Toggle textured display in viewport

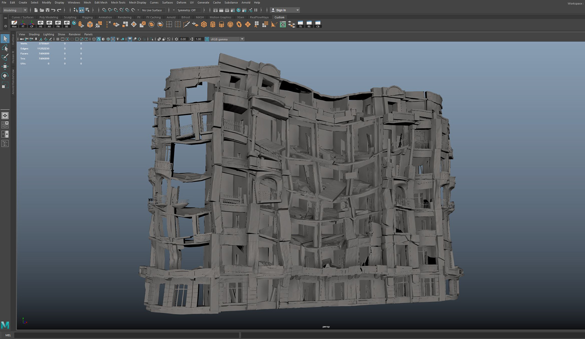tap(113, 39)
